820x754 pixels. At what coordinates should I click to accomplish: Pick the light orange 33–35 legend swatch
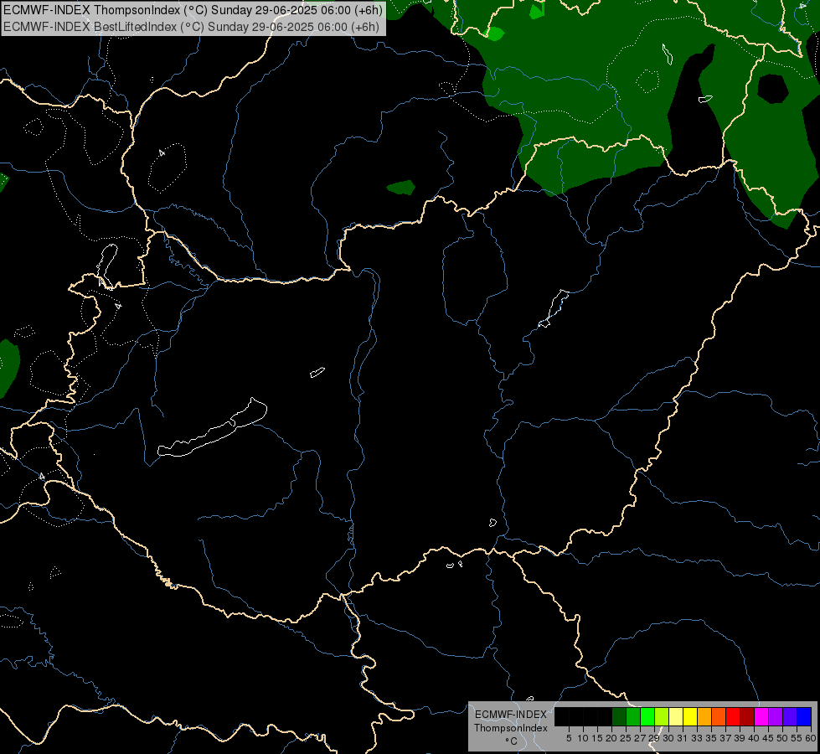pyautogui.click(x=704, y=716)
